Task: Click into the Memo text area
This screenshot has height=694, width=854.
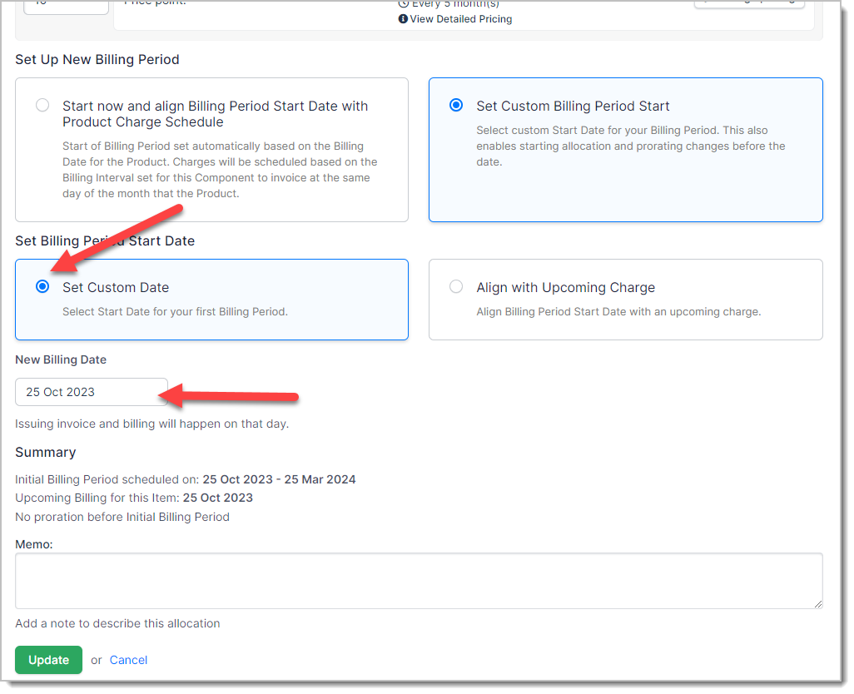Action: click(x=419, y=581)
